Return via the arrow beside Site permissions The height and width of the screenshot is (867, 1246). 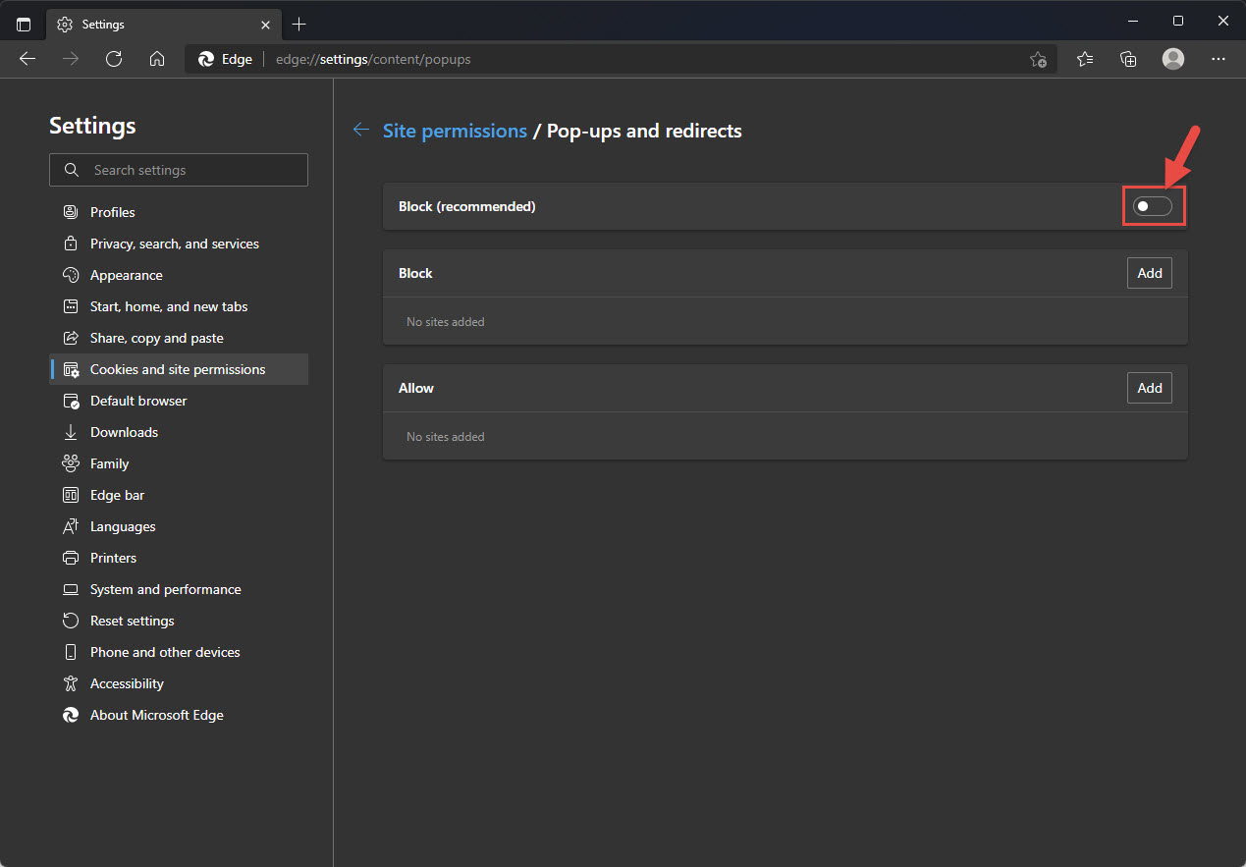[361, 130]
